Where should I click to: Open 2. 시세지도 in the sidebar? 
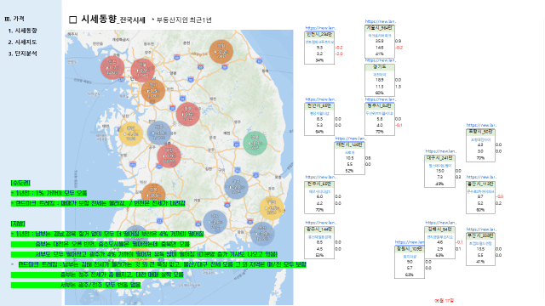(x=23, y=42)
